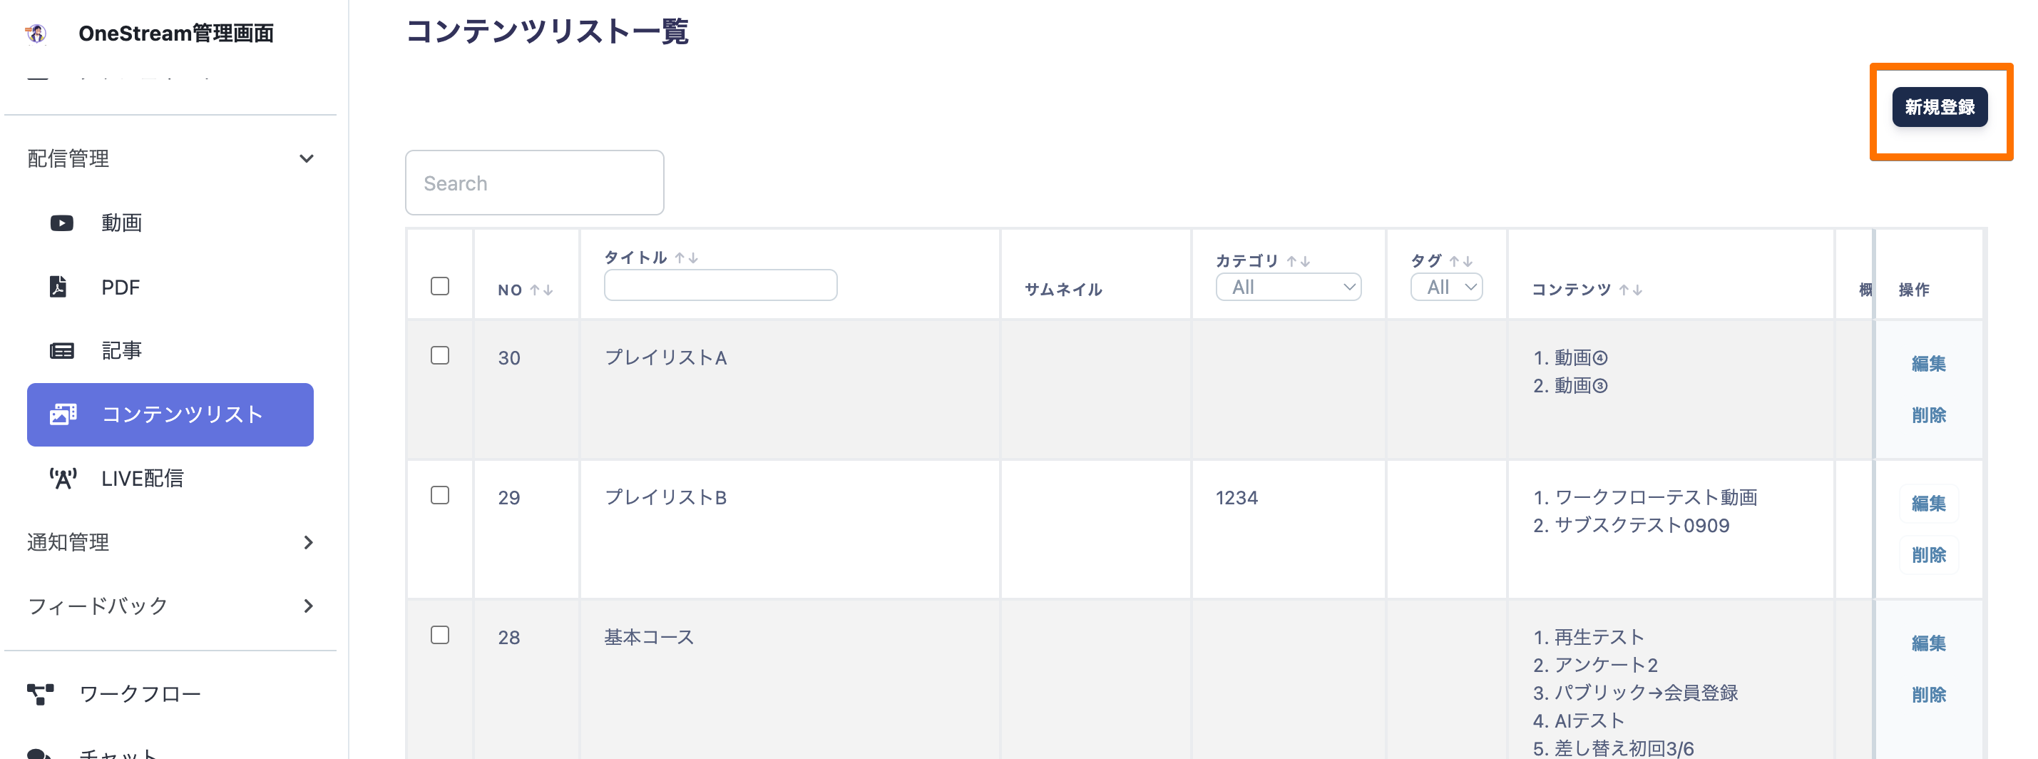Sort by タイトル column arrows

point(686,258)
